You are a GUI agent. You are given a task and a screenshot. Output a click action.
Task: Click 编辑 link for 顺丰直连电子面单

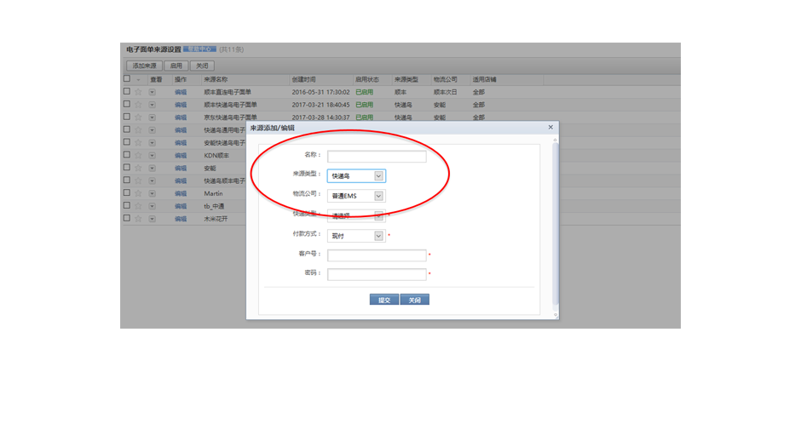click(x=181, y=91)
